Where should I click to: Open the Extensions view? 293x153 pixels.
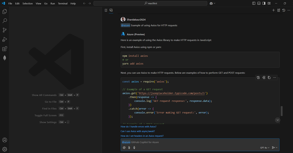tap(5, 49)
